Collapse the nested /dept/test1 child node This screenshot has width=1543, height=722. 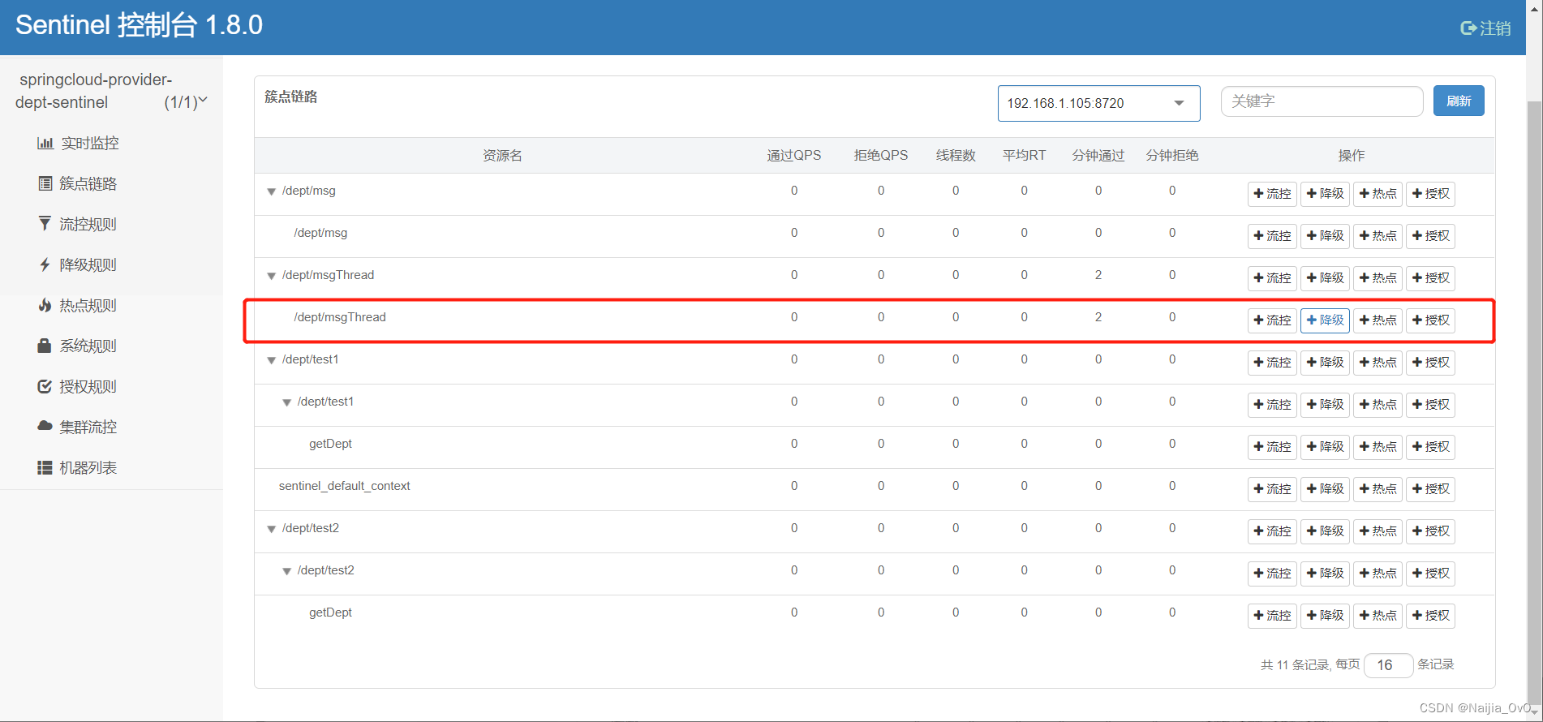coord(286,403)
